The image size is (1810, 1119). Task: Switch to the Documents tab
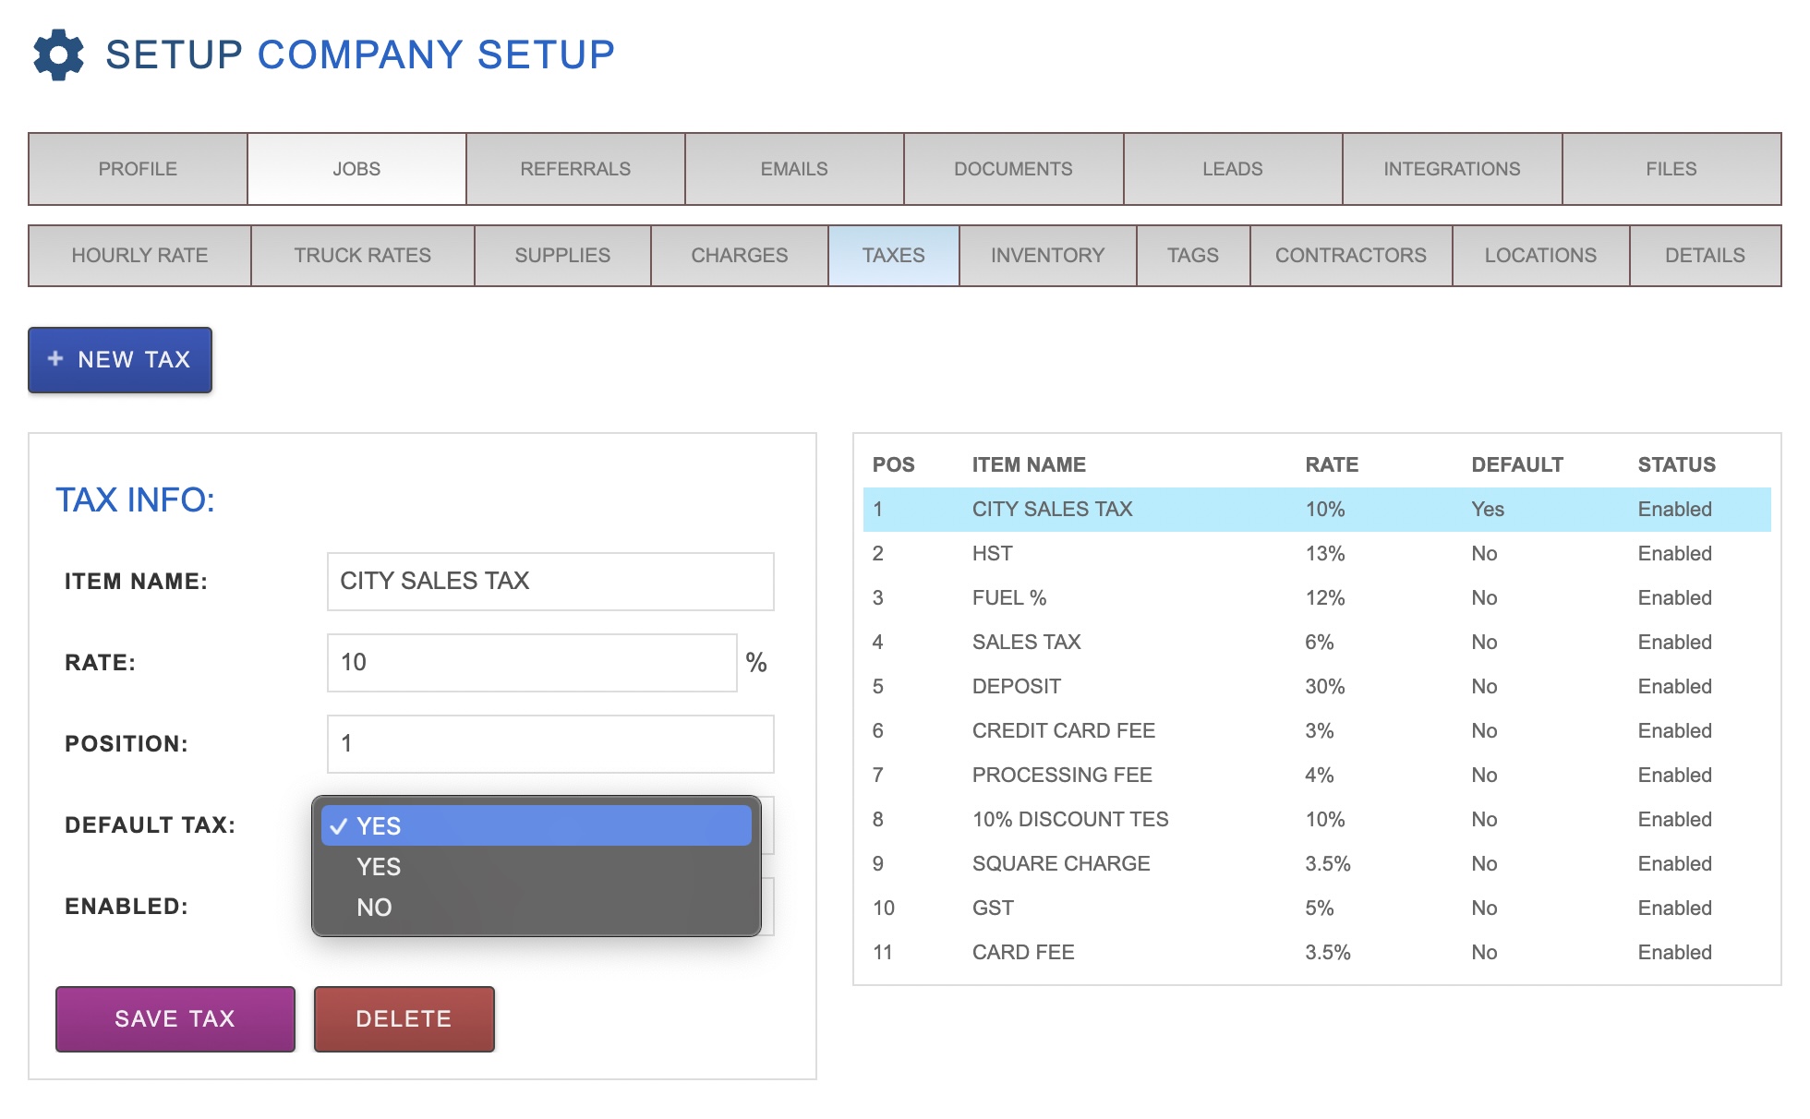click(1013, 169)
